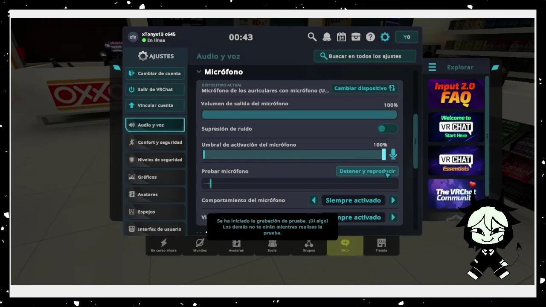Next Comportamiento del micrófono option

(x=393, y=200)
